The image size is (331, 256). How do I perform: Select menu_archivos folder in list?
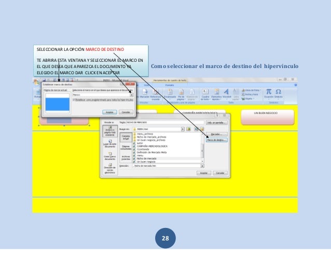tap(145, 134)
